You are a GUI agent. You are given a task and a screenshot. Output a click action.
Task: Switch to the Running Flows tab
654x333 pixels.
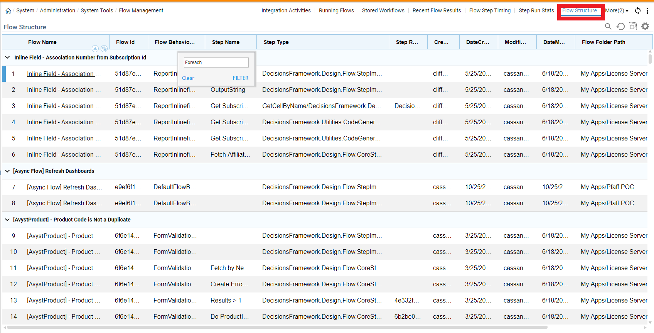coord(336,10)
